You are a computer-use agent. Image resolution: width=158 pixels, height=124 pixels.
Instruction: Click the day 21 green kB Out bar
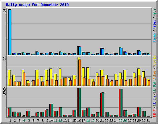(103, 104)
